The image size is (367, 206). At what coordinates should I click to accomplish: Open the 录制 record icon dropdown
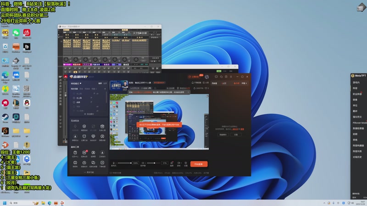coord(179,164)
